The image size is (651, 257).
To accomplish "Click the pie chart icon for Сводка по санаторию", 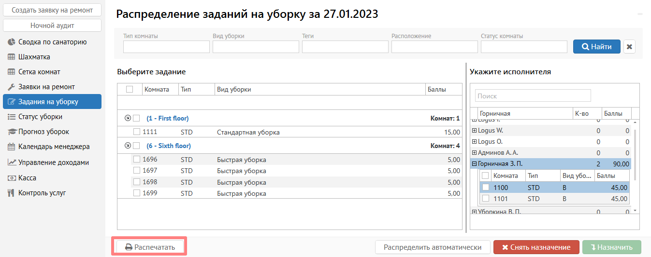I will [x=12, y=42].
